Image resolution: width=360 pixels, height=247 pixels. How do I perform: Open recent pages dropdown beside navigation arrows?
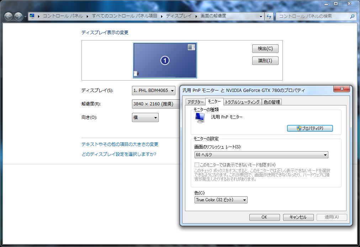(x=25, y=16)
